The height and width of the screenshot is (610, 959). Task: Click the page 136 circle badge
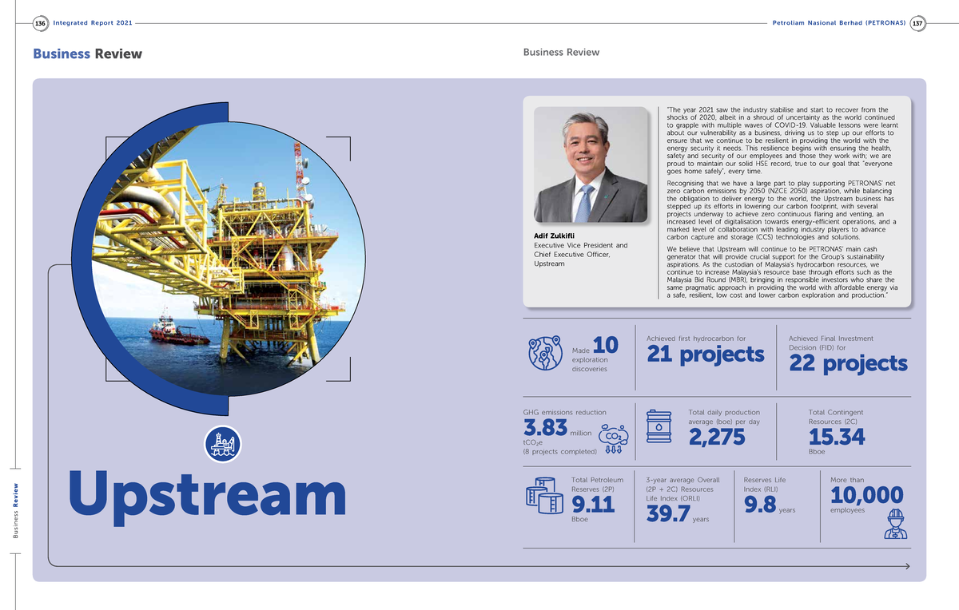pos(39,23)
